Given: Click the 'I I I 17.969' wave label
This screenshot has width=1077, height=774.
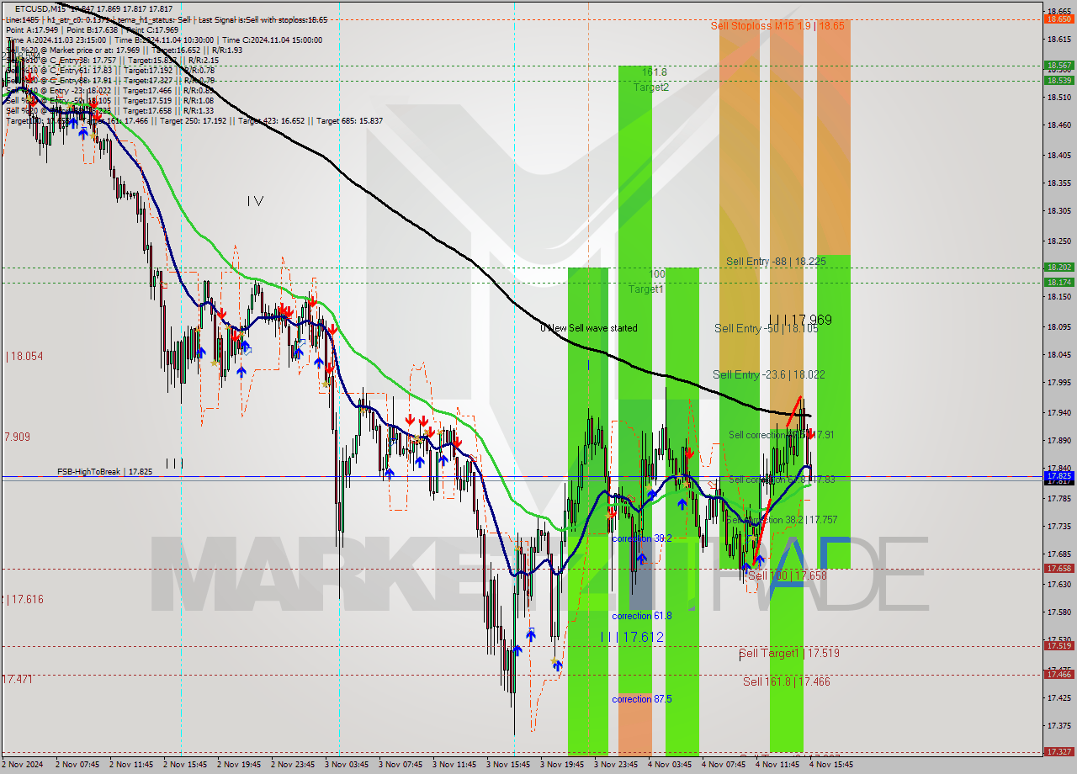Looking at the screenshot, I should click(x=800, y=320).
